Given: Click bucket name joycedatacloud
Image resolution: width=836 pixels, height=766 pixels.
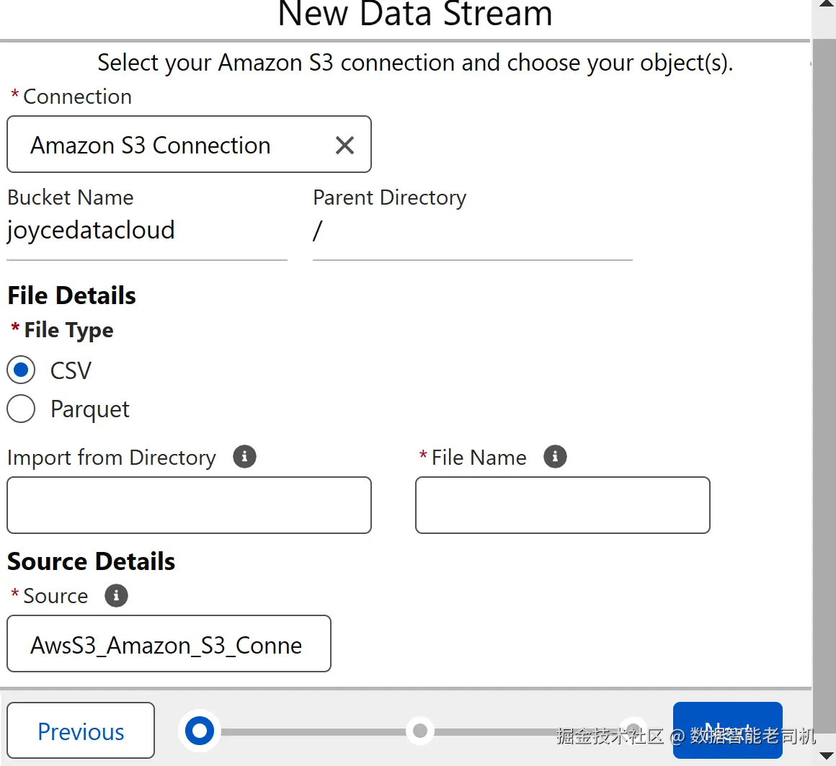Looking at the screenshot, I should (91, 231).
